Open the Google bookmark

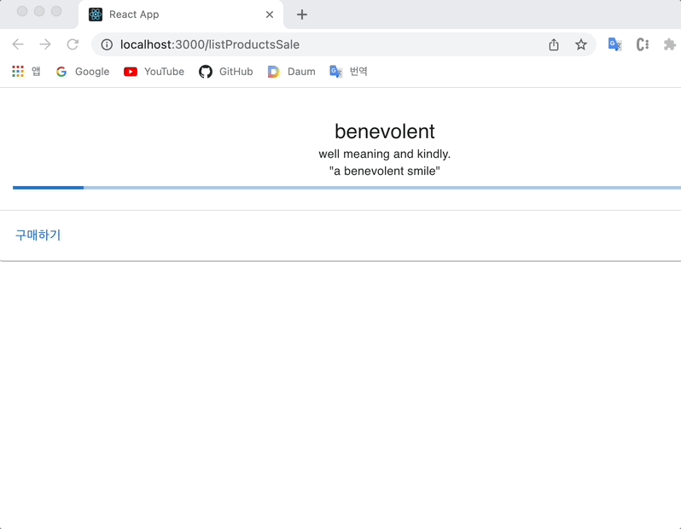tap(83, 71)
